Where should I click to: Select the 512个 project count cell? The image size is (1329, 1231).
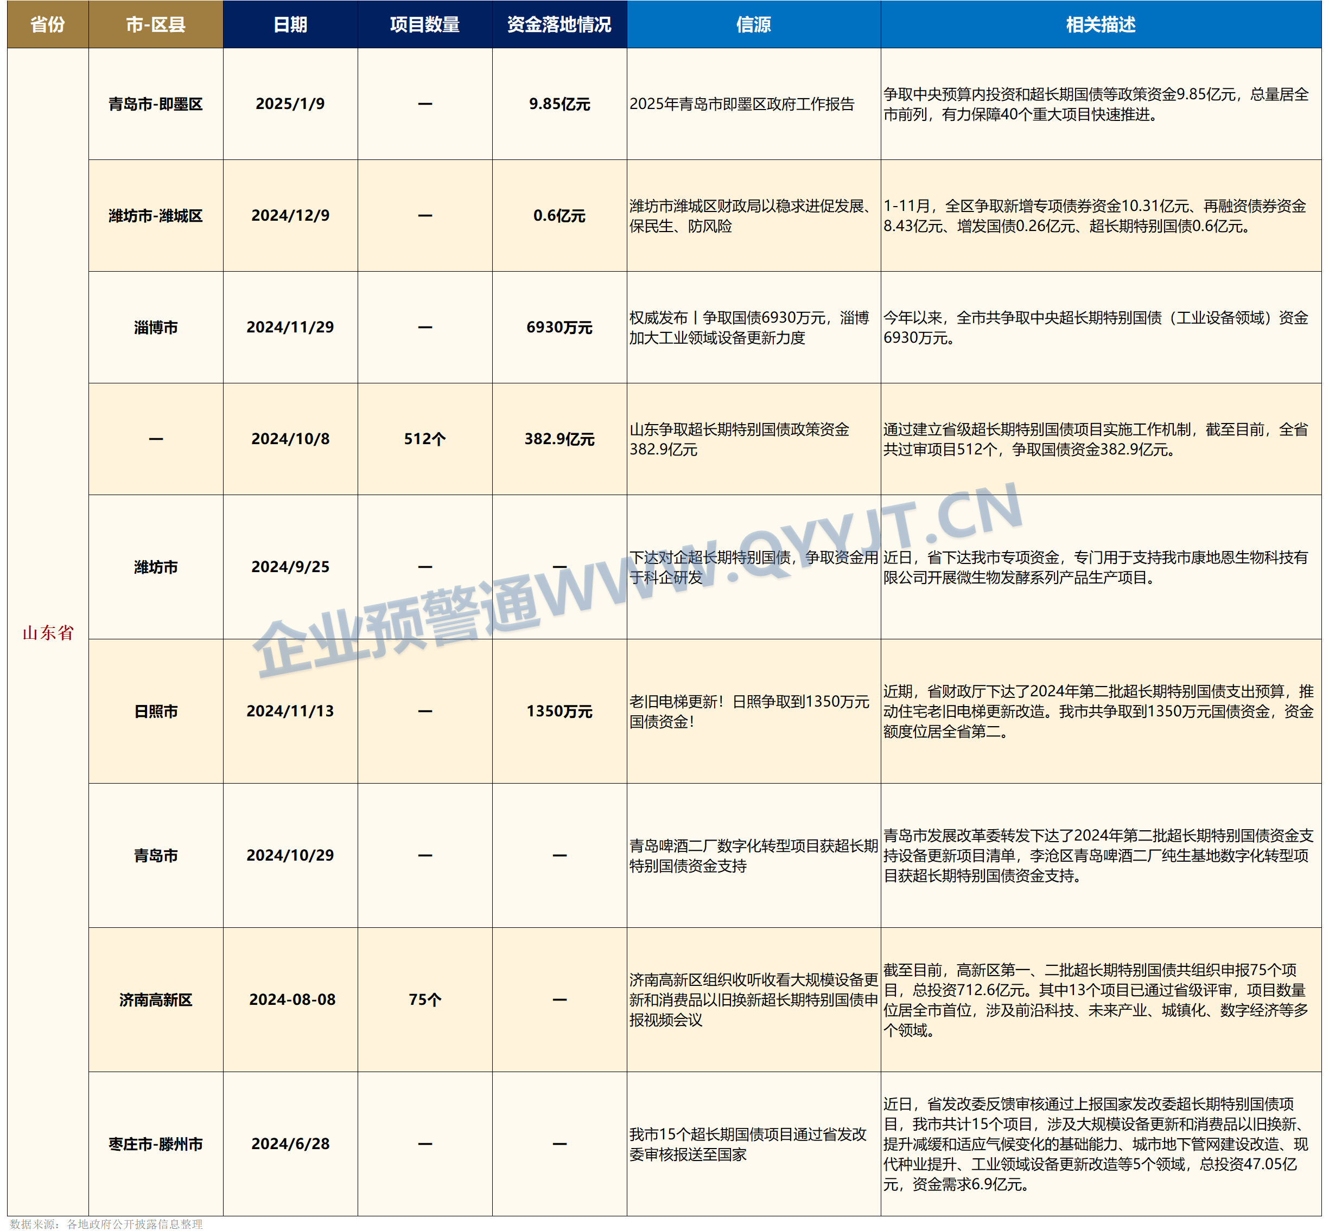(424, 440)
